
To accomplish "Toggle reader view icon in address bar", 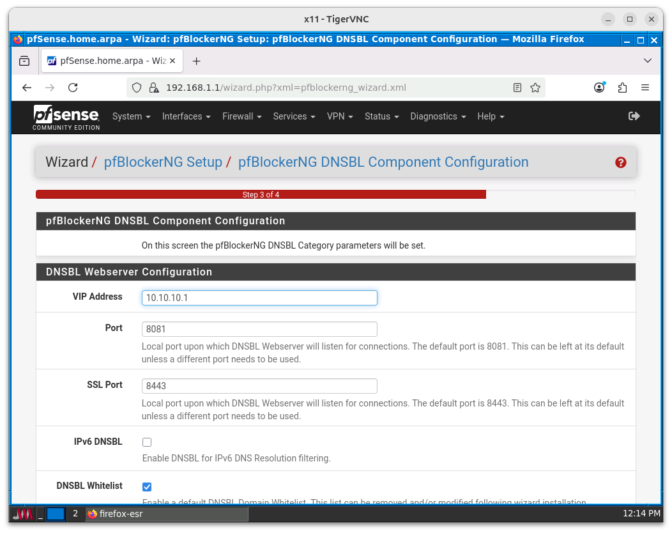I will (517, 88).
